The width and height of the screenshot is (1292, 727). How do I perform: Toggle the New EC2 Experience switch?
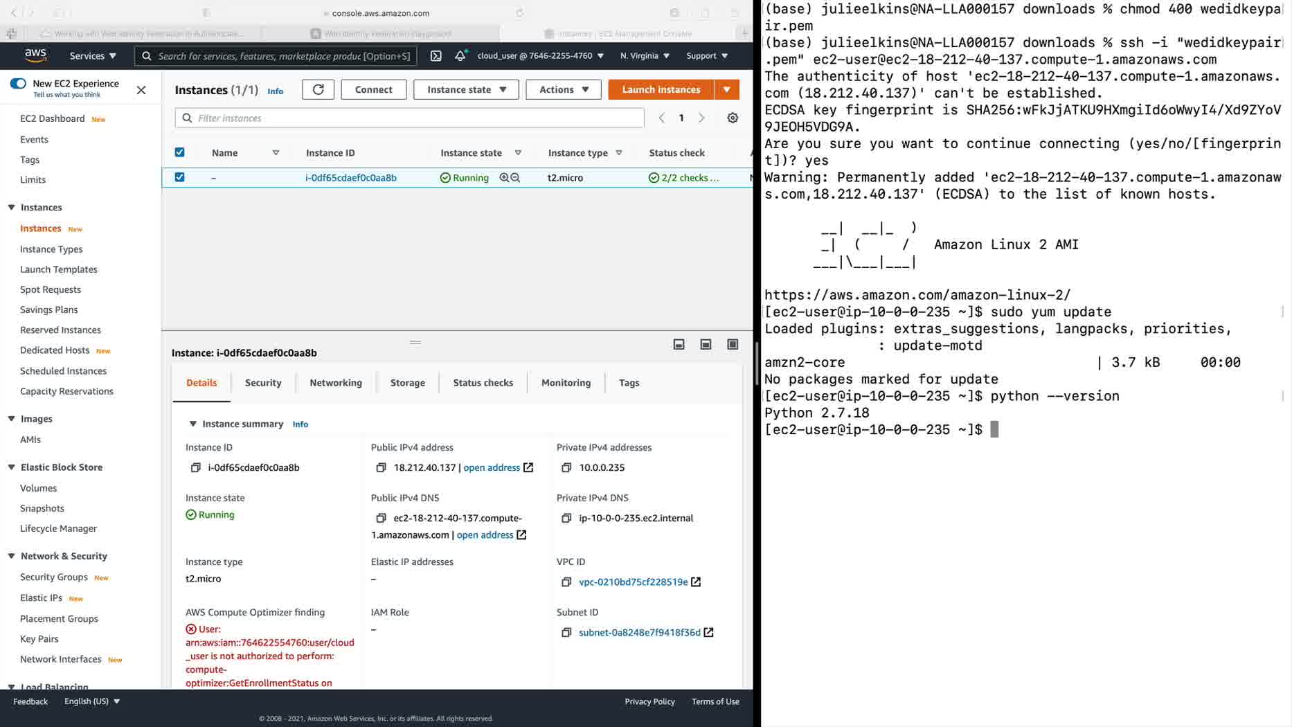(x=18, y=84)
